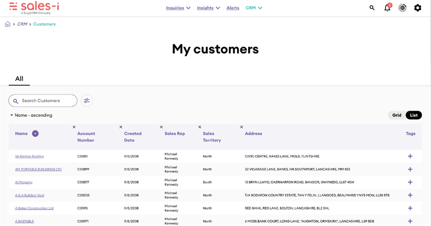
Task: Open 4M PORTABLE BUILDINGS LTD customer link
Action: 38,169
